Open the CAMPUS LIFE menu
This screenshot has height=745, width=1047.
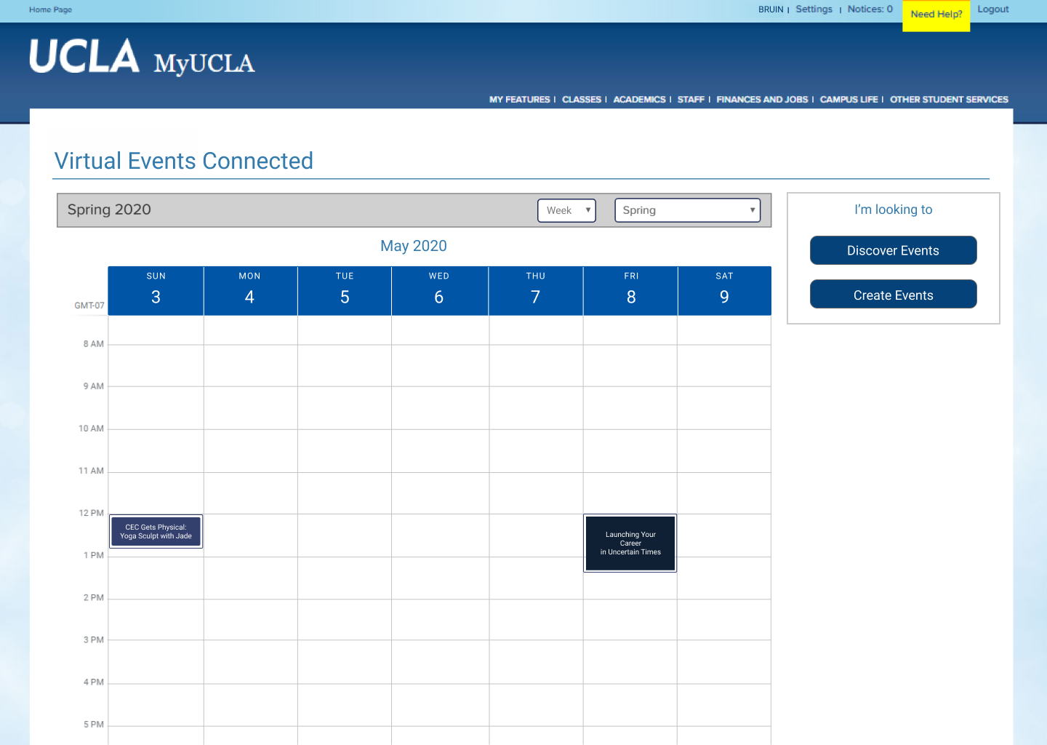click(x=849, y=100)
